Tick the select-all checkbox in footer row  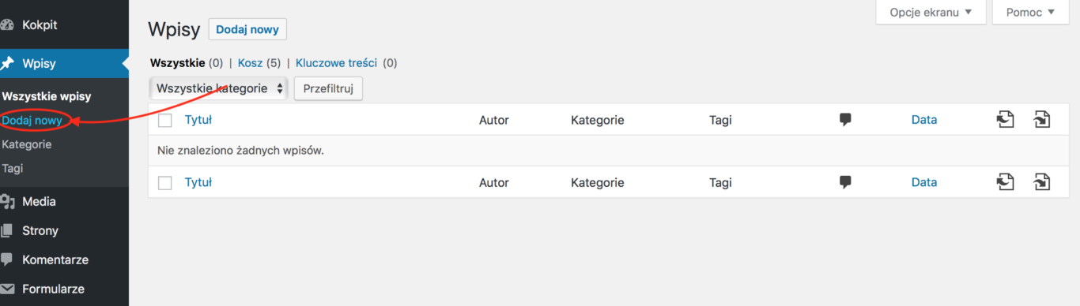coord(165,183)
